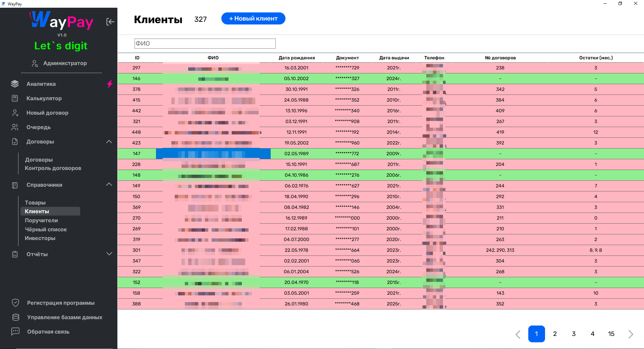Image resolution: width=644 pixels, height=349 pixels.
Task: Select client row with ID 369
Action: (381, 207)
